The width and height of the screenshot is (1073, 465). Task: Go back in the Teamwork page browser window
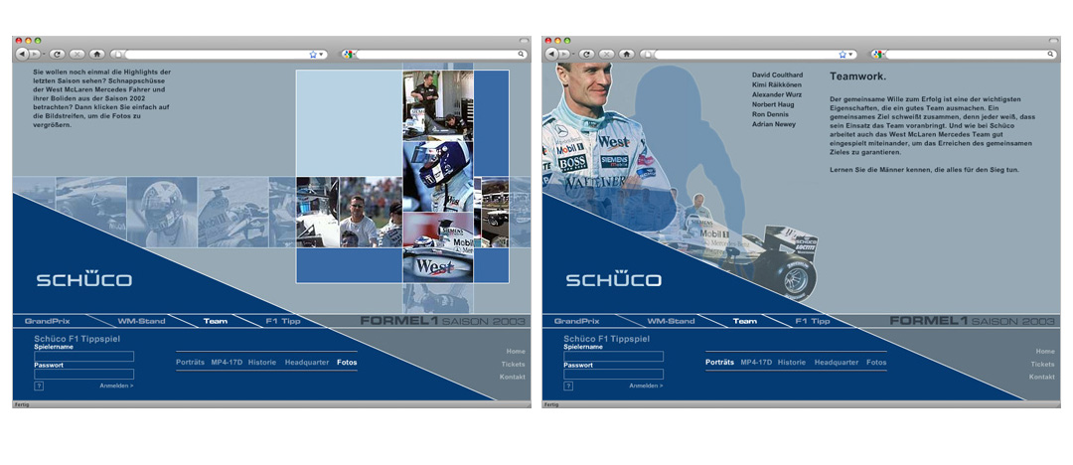pos(550,54)
